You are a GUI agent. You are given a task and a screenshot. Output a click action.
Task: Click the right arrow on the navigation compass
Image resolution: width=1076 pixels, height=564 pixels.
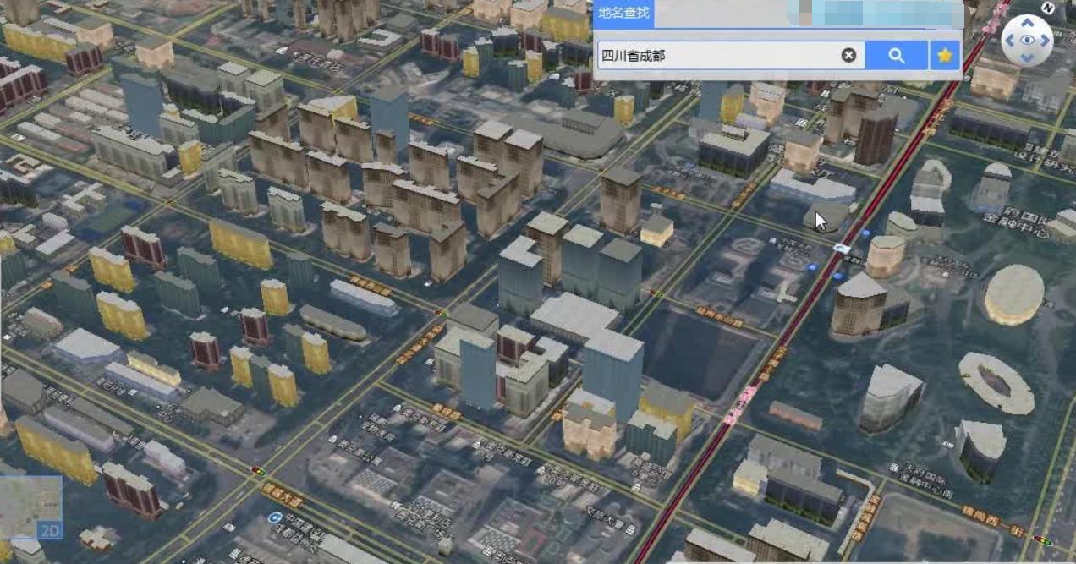click(1046, 41)
